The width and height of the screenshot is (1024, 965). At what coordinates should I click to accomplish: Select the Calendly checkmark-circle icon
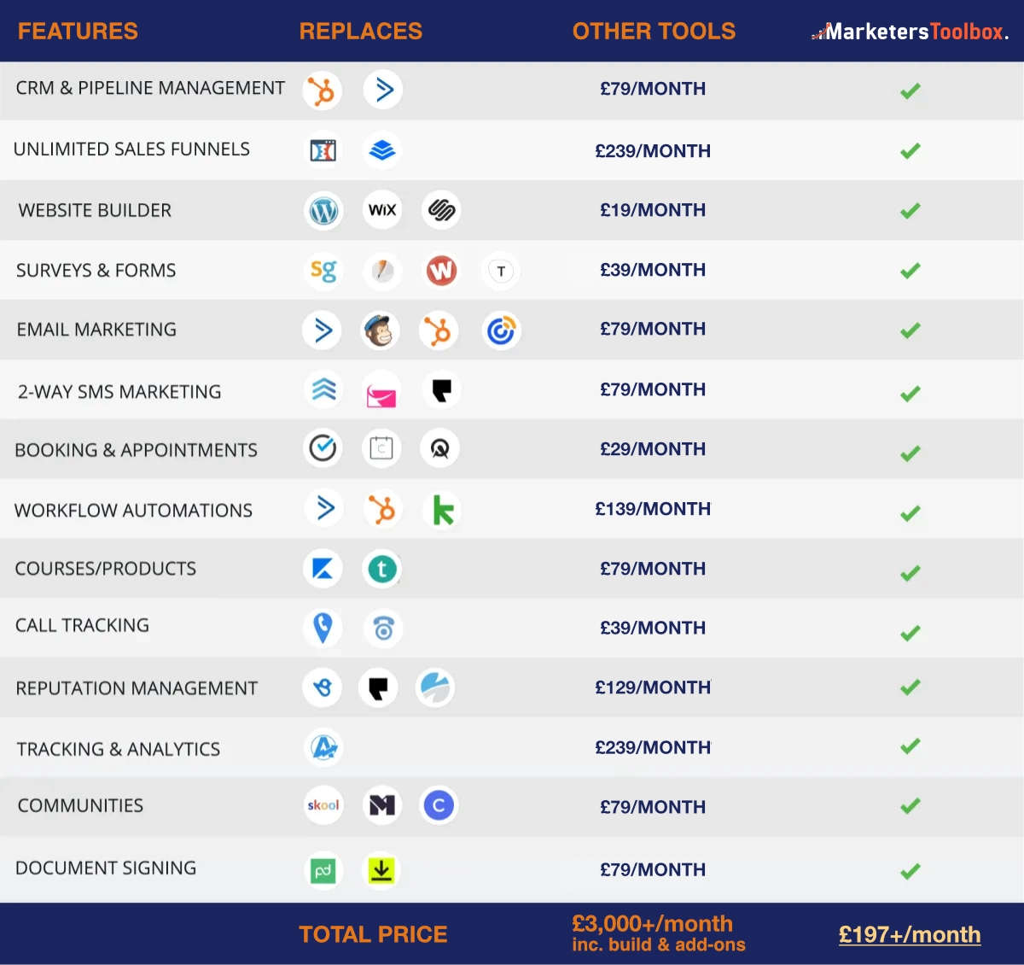(323, 447)
